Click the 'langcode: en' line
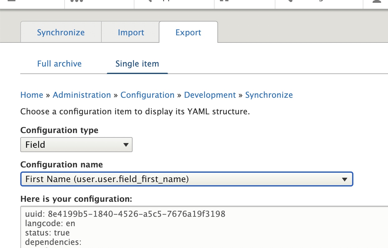 point(50,224)
